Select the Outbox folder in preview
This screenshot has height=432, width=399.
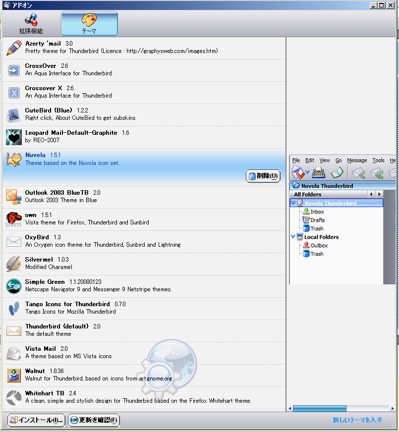[x=315, y=246]
